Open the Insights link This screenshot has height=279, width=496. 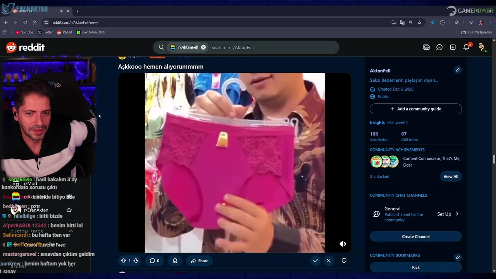(377, 122)
